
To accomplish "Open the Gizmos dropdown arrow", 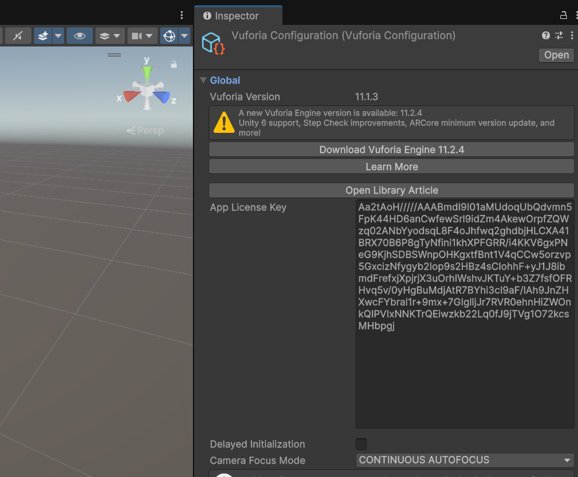I will (x=184, y=36).
